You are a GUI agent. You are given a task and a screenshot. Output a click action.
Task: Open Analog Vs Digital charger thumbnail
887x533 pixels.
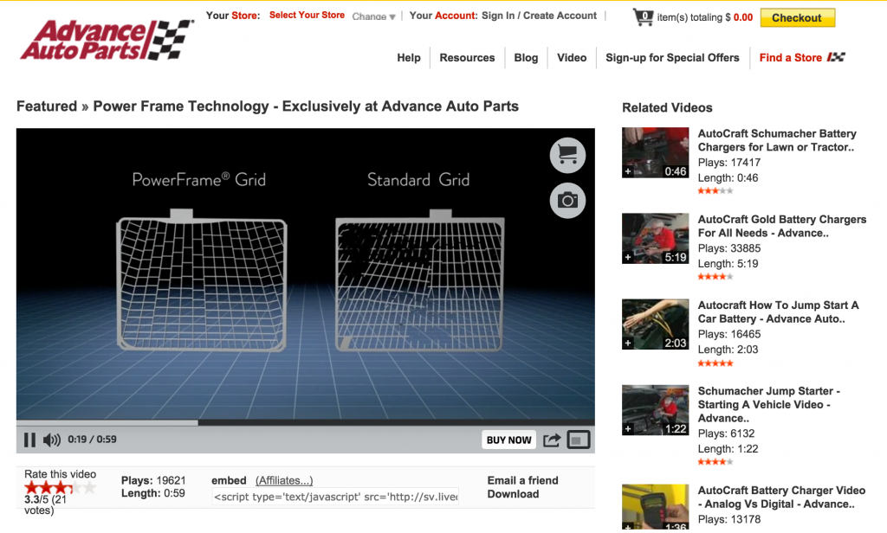(655, 507)
